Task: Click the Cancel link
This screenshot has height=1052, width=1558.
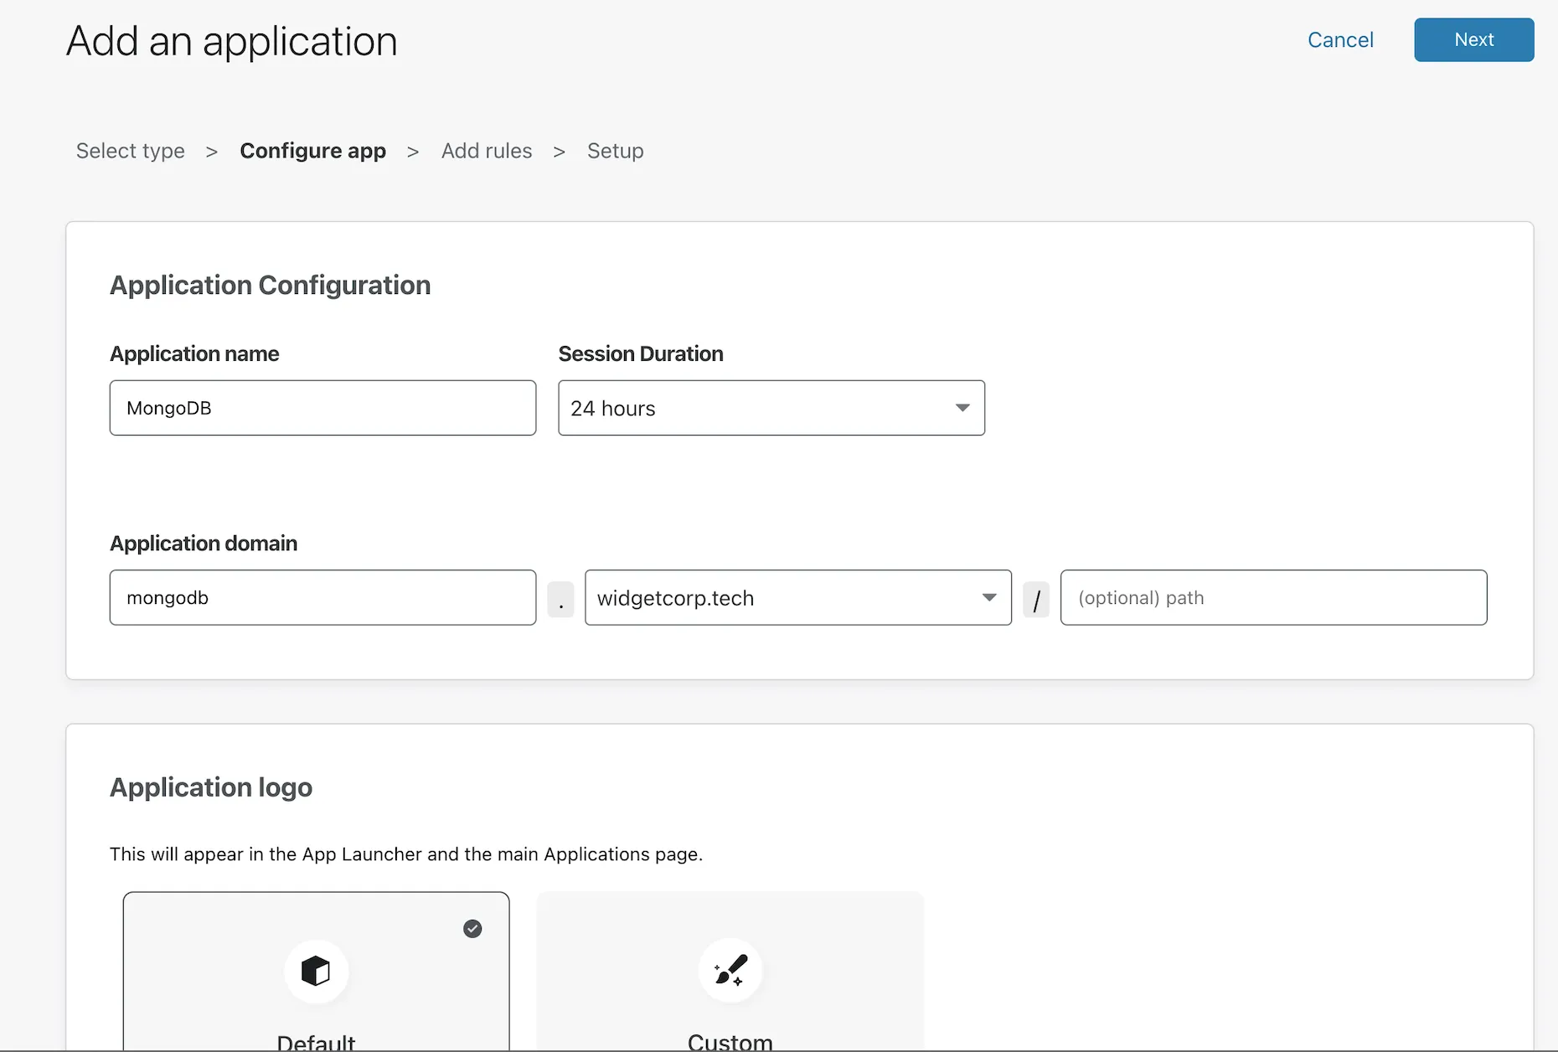Action: click(1339, 39)
